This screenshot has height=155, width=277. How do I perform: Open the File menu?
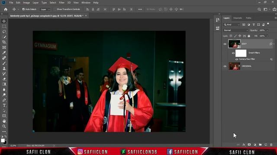coord(11,3)
